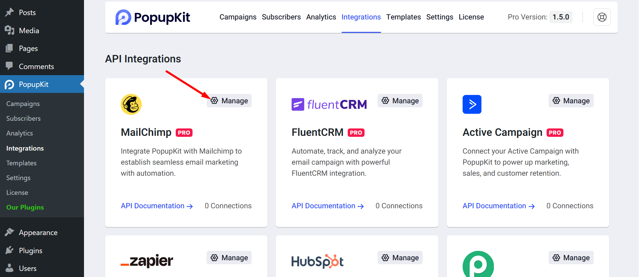Click the 1.5.0 version number

click(561, 17)
